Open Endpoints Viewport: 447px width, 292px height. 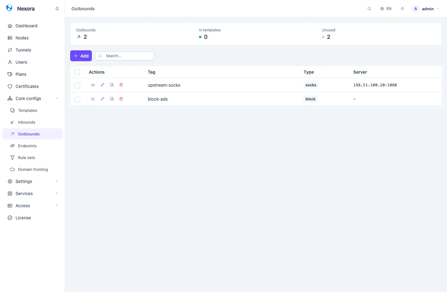tap(33, 146)
